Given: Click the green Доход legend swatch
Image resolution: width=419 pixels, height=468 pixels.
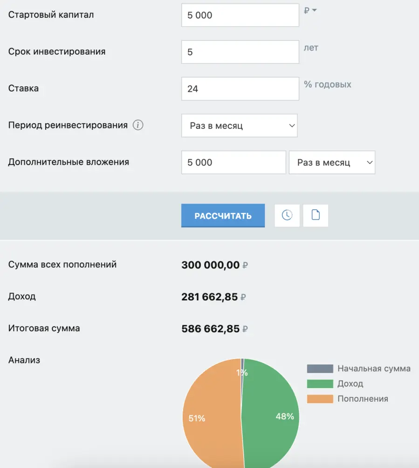Looking at the screenshot, I should pyautogui.click(x=320, y=383).
